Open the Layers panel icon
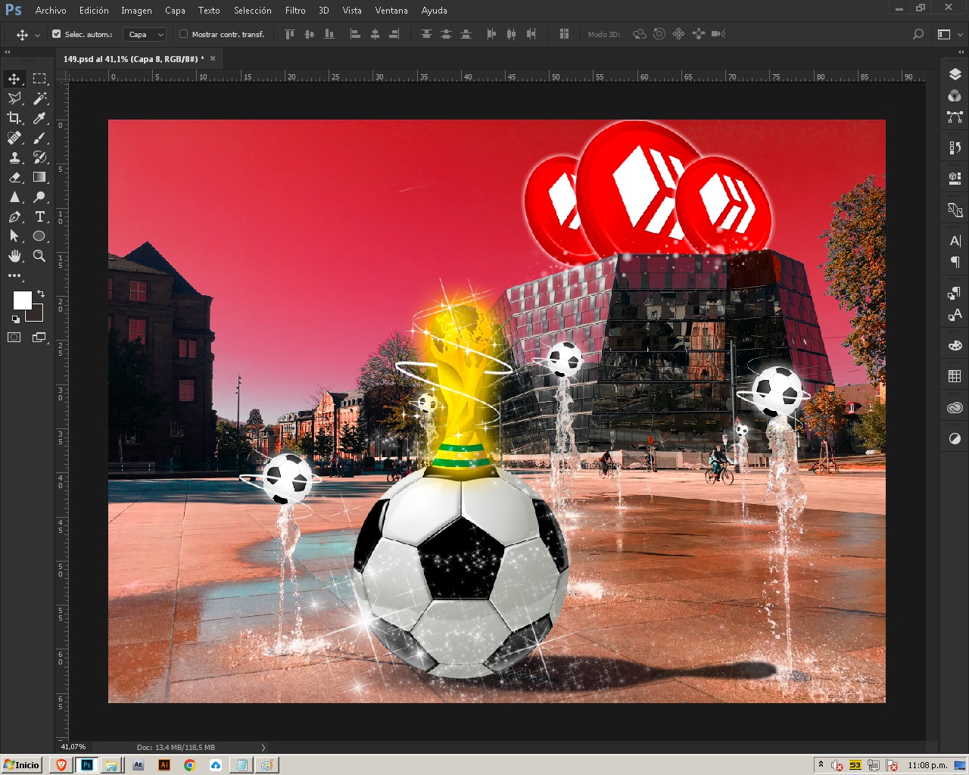 tap(955, 74)
